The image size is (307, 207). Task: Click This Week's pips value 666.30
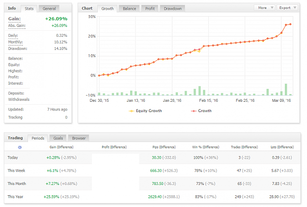156,171
